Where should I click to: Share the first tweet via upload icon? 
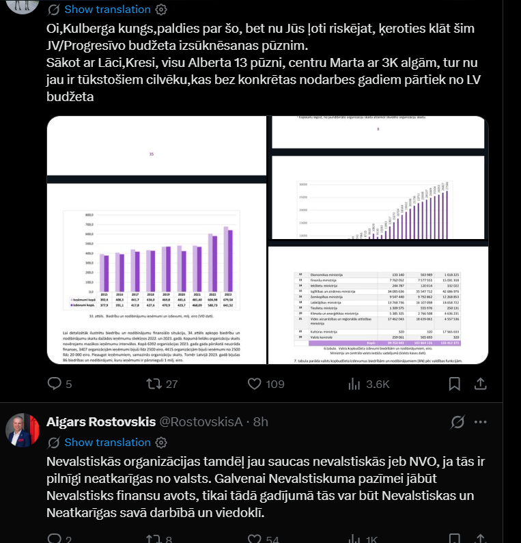coord(481,384)
